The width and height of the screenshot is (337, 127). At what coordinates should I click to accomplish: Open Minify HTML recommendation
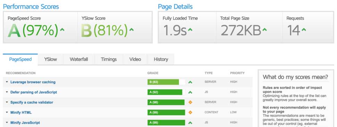pos(21,112)
